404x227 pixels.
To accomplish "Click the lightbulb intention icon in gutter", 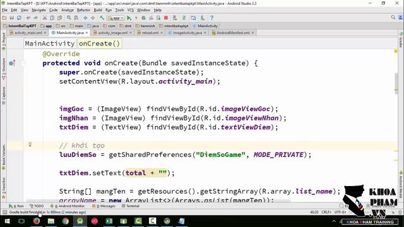I will click(30, 144).
